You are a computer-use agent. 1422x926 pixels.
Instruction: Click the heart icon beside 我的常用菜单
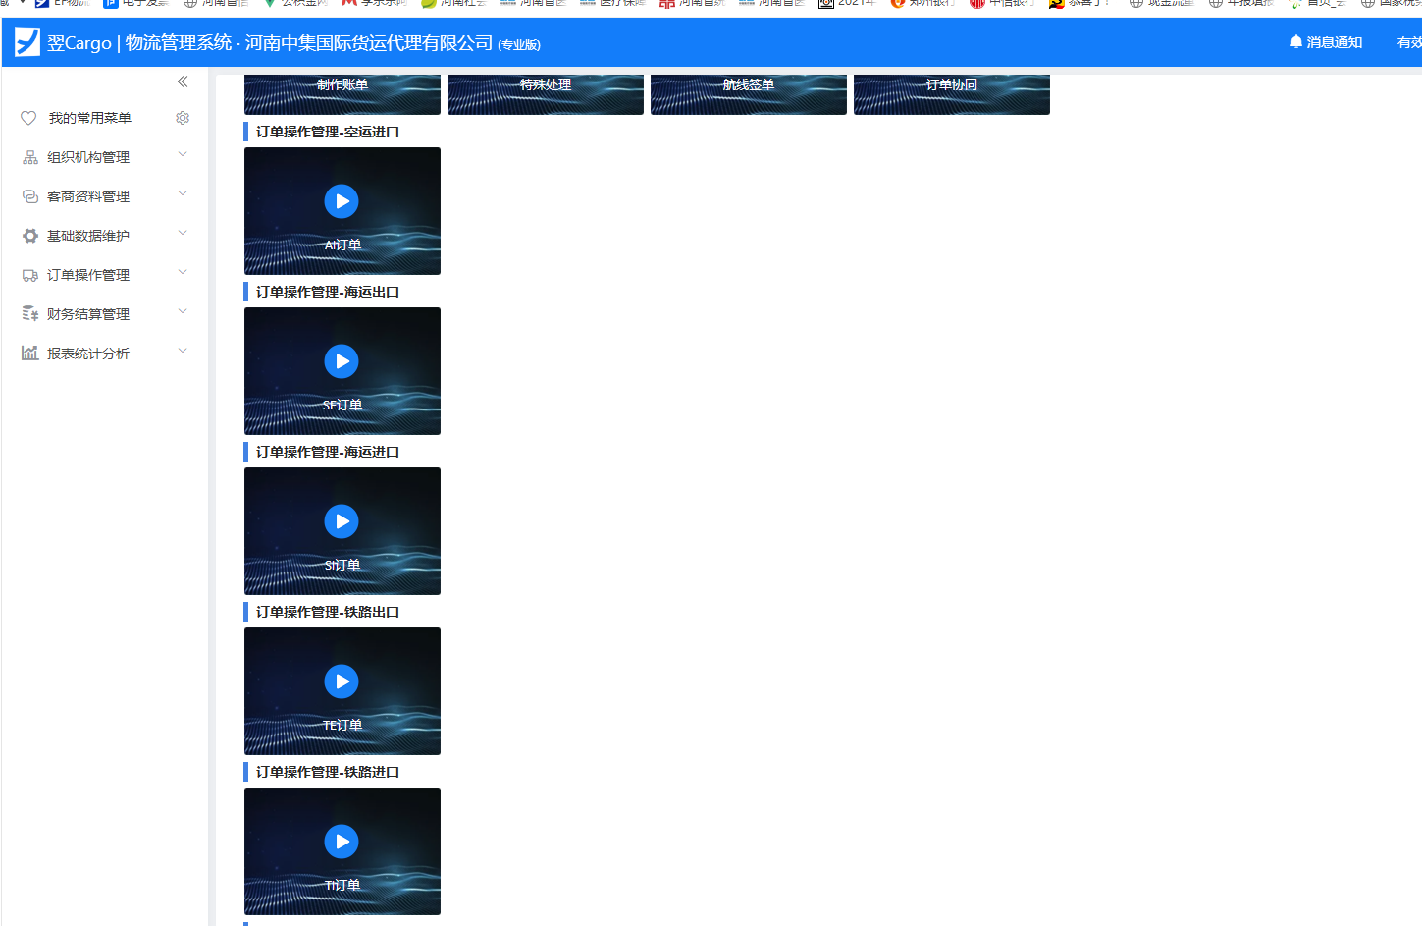28,118
